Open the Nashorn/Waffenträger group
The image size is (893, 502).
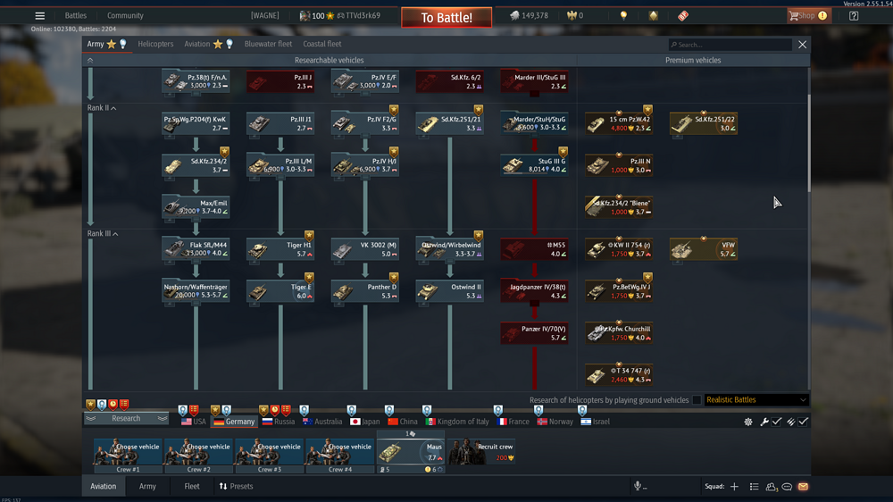tap(196, 291)
